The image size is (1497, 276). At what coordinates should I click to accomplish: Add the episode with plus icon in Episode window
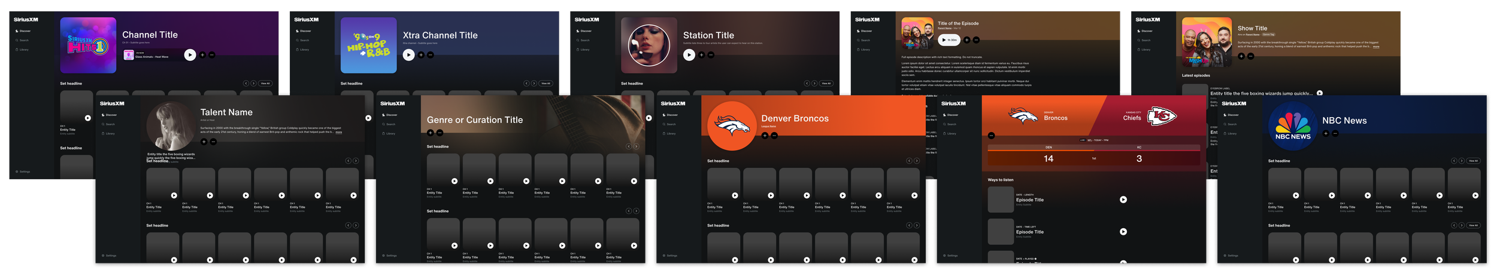(966, 40)
